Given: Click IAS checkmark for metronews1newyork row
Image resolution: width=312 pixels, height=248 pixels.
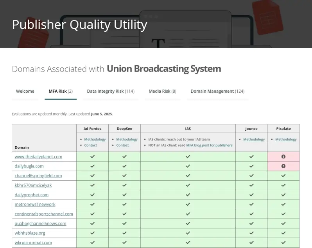Looking at the screenshot, I should (188, 205).
